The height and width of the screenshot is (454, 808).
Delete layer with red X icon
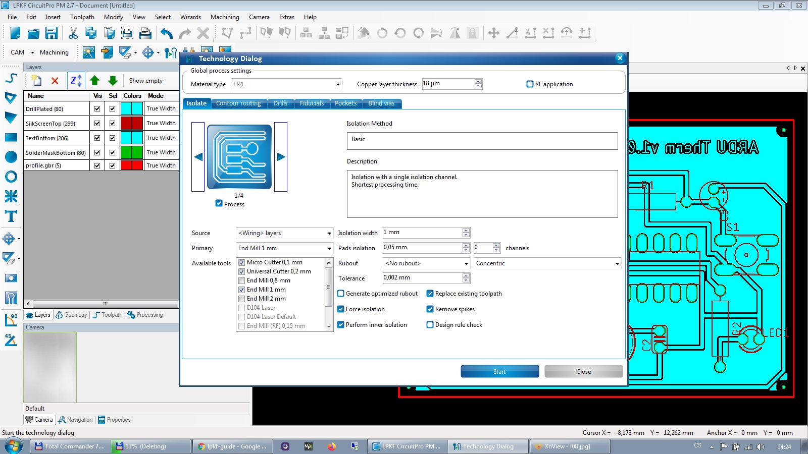pos(55,81)
